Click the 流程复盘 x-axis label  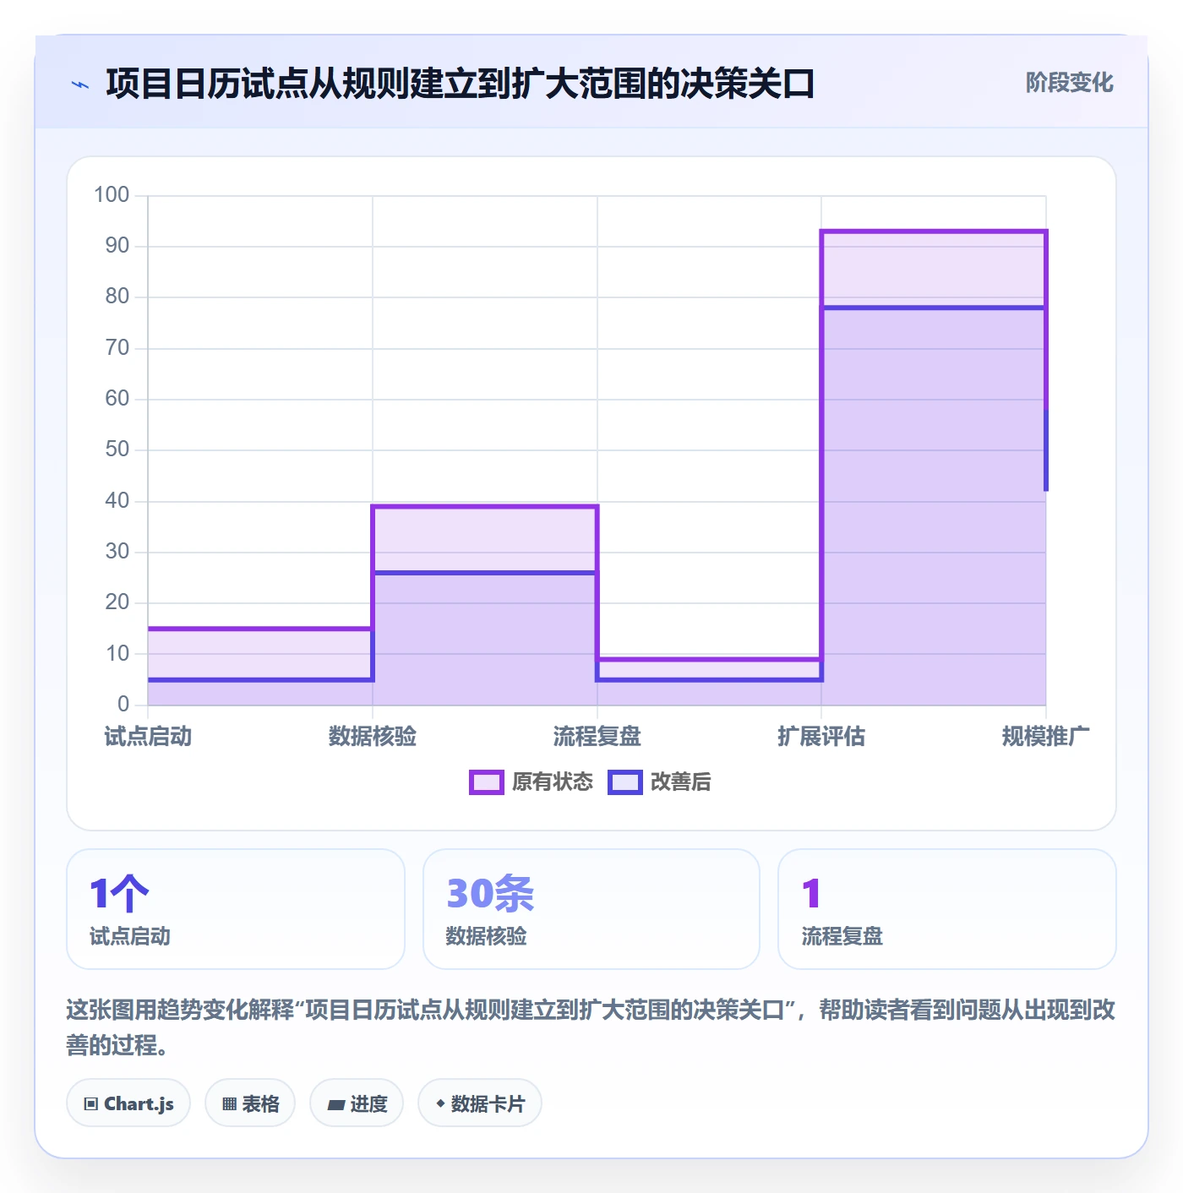click(x=597, y=737)
